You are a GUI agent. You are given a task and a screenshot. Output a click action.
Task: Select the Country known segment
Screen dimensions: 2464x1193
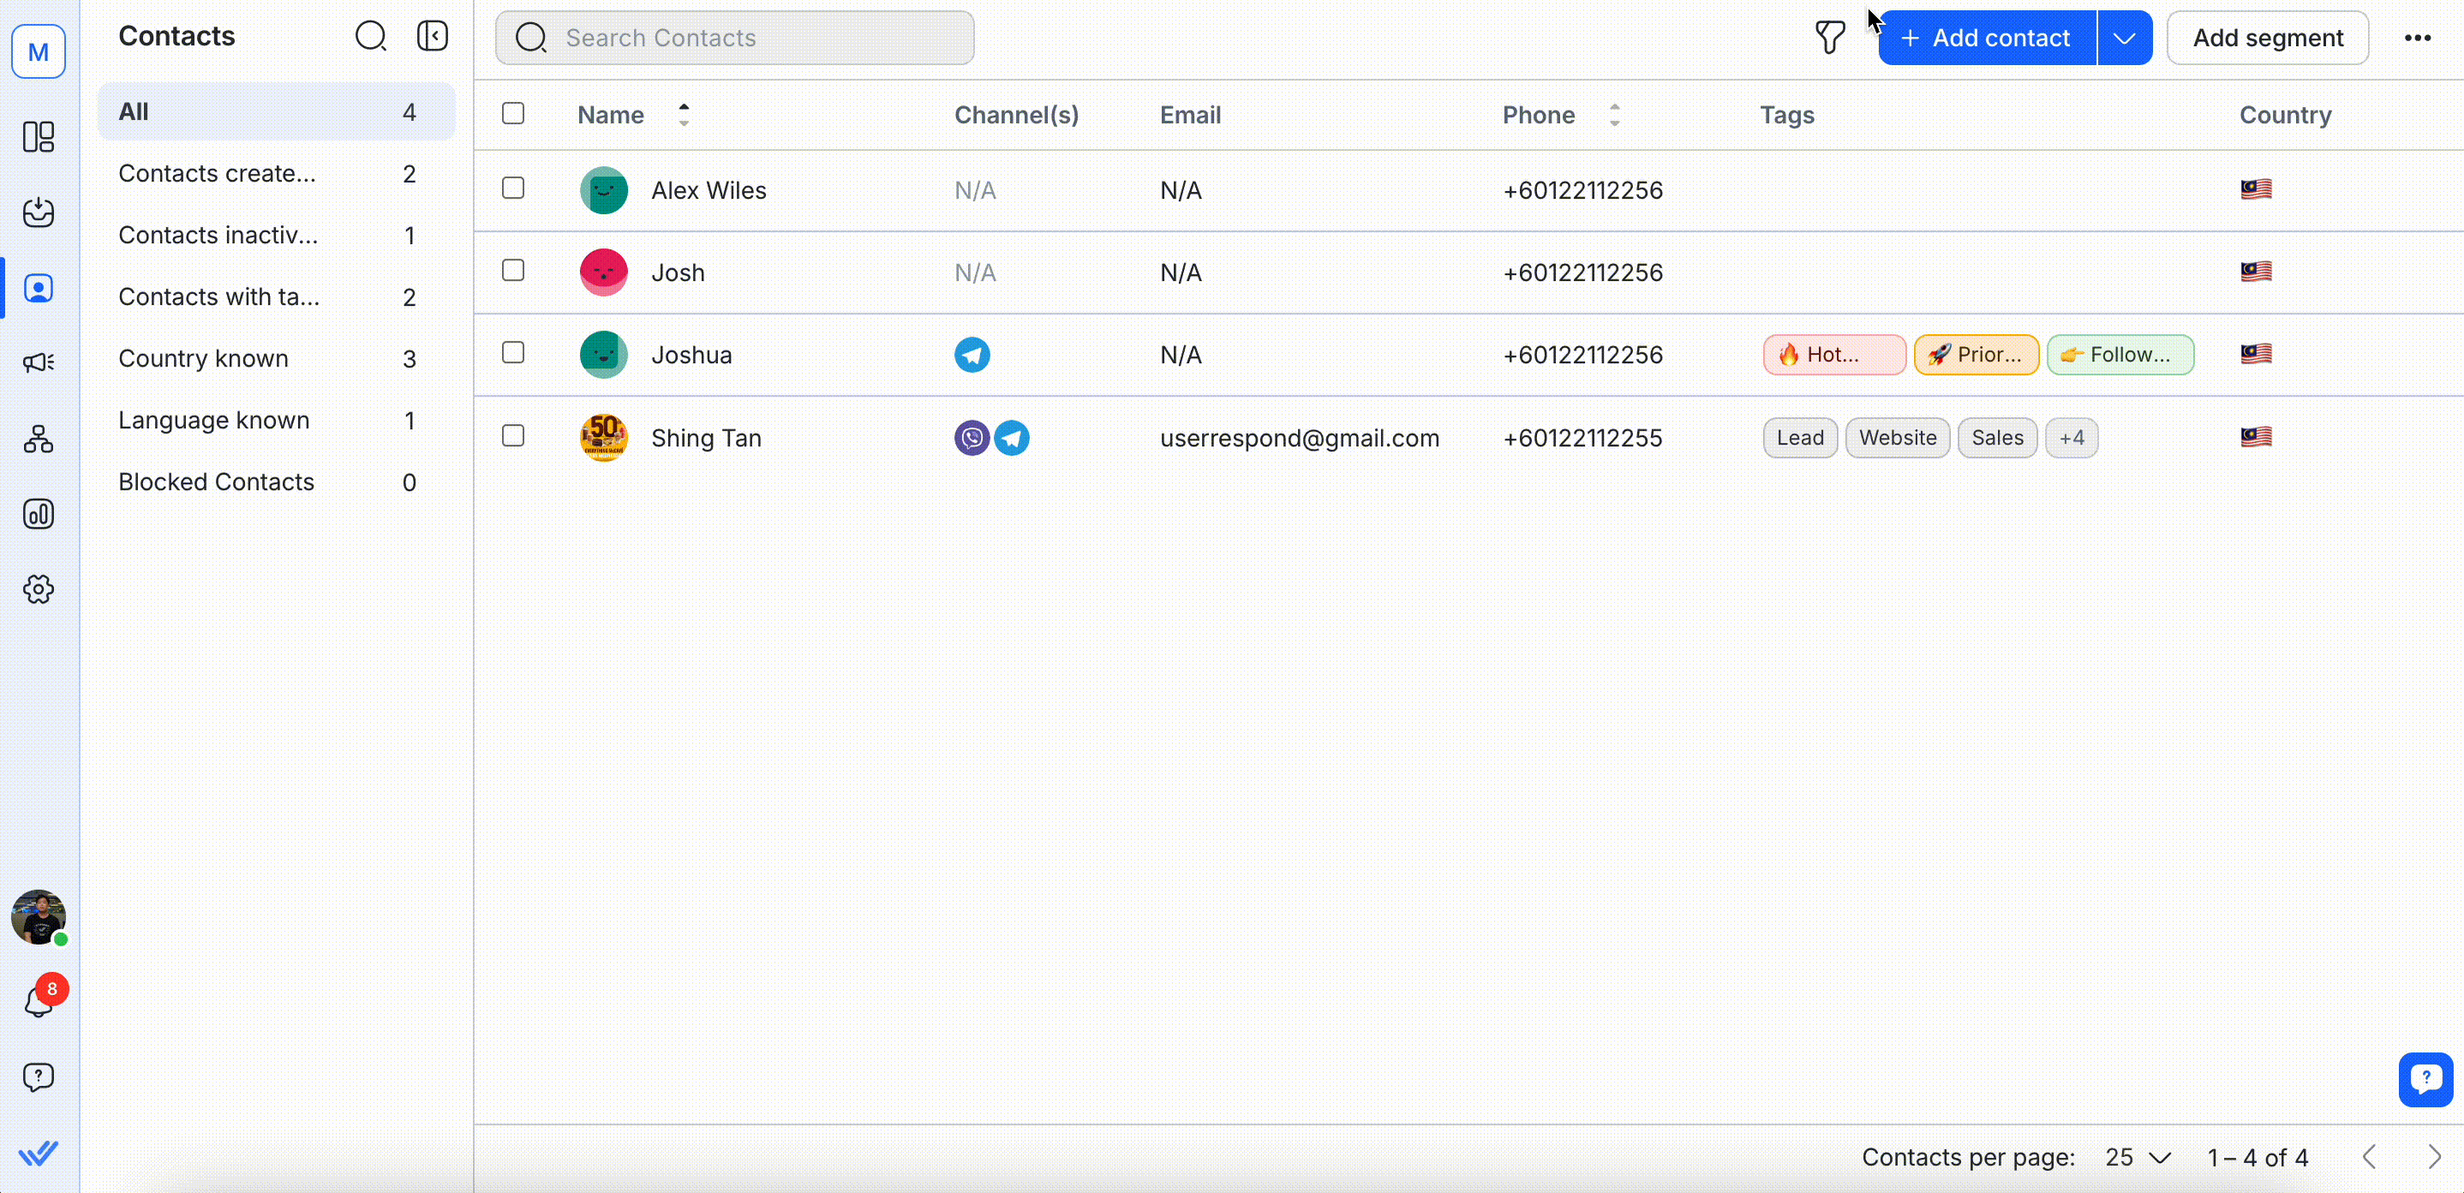204,359
